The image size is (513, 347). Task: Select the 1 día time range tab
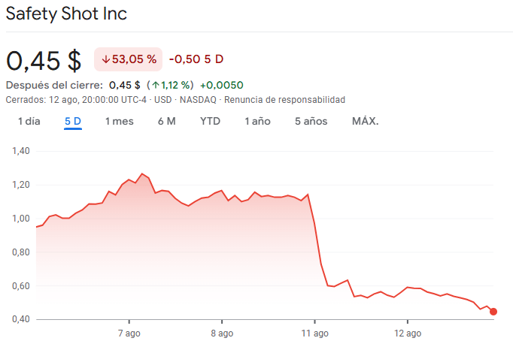point(29,121)
